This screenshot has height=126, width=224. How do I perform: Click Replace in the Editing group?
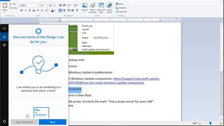click(121, 8)
